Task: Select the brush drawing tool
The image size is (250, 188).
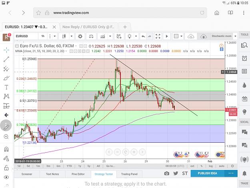Action: [x=6, y=78]
